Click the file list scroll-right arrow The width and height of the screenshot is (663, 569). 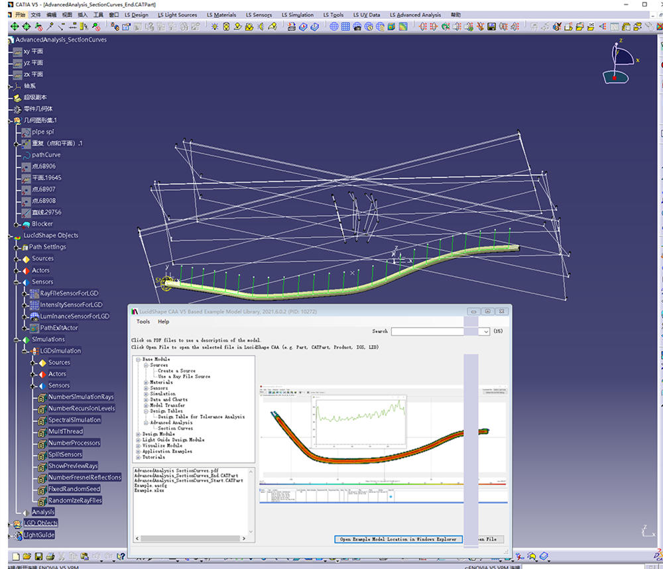pyautogui.click(x=243, y=539)
